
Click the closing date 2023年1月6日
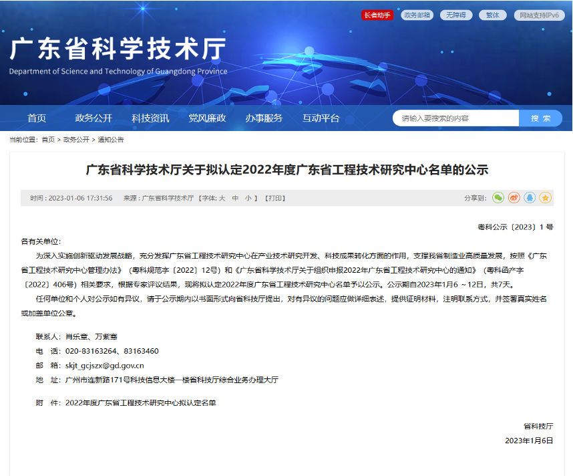[529, 441]
